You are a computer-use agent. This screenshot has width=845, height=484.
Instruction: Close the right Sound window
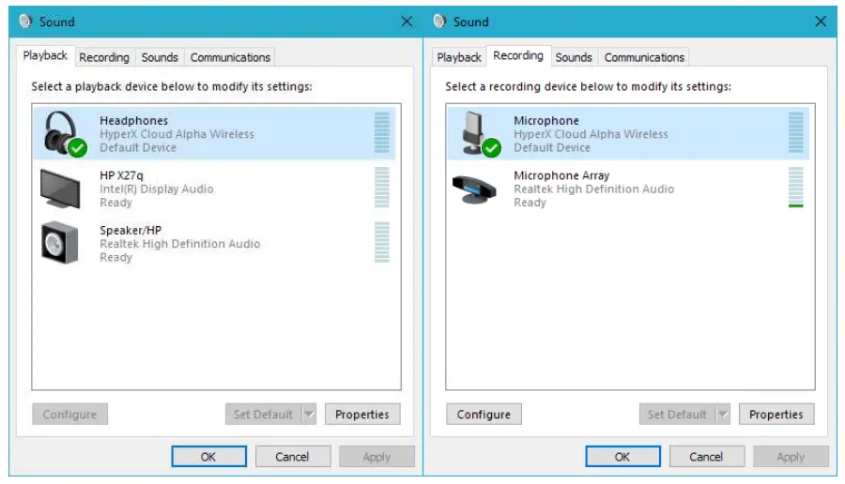point(822,22)
